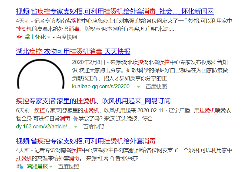This screenshot has width=250, height=172.
Task: Click the dy.163.com/v2/article/... green URL
Action: tap(44, 127)
